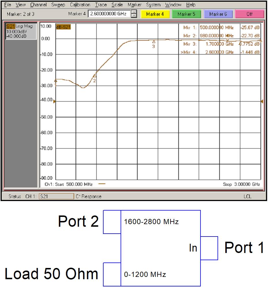Click down arrow to decrease Marker 4 frequency
The height and width of the screenshot is (287, 268).
[x=134, y=15]
